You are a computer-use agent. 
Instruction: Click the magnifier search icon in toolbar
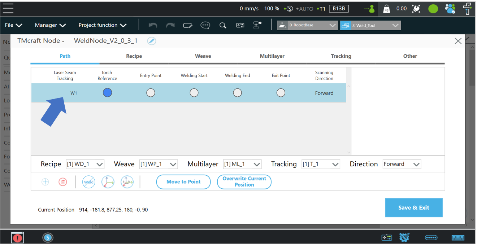click(x=223, y=25)
